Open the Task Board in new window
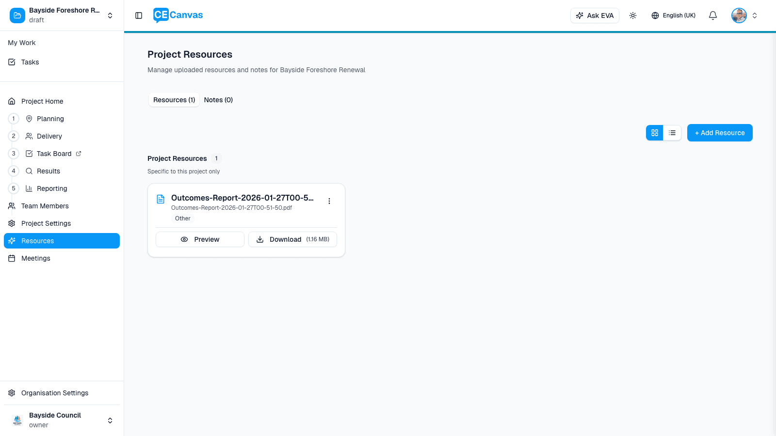Image resolution: width=776 pixels, height=436 pixels. 79,153
